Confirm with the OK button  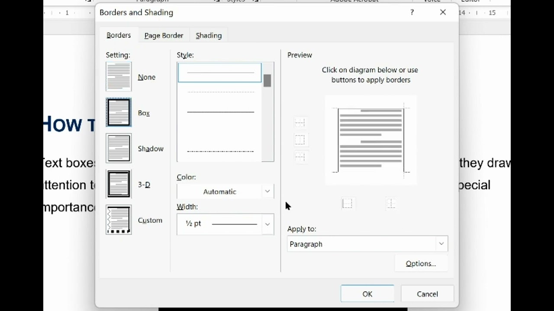click(x=367, y=294)
